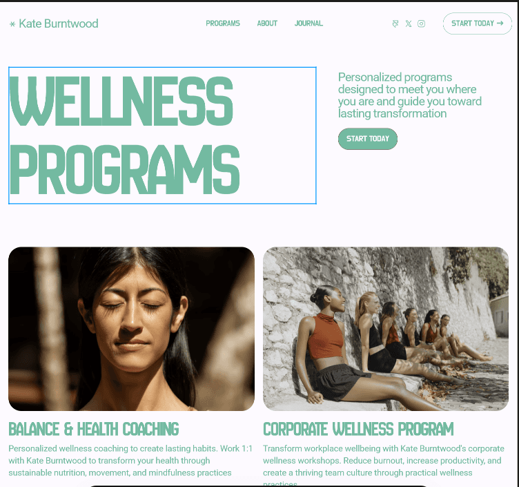The image size is (519, 487).
Task: Open the Instagram icon in header
Action: (422, 23)
